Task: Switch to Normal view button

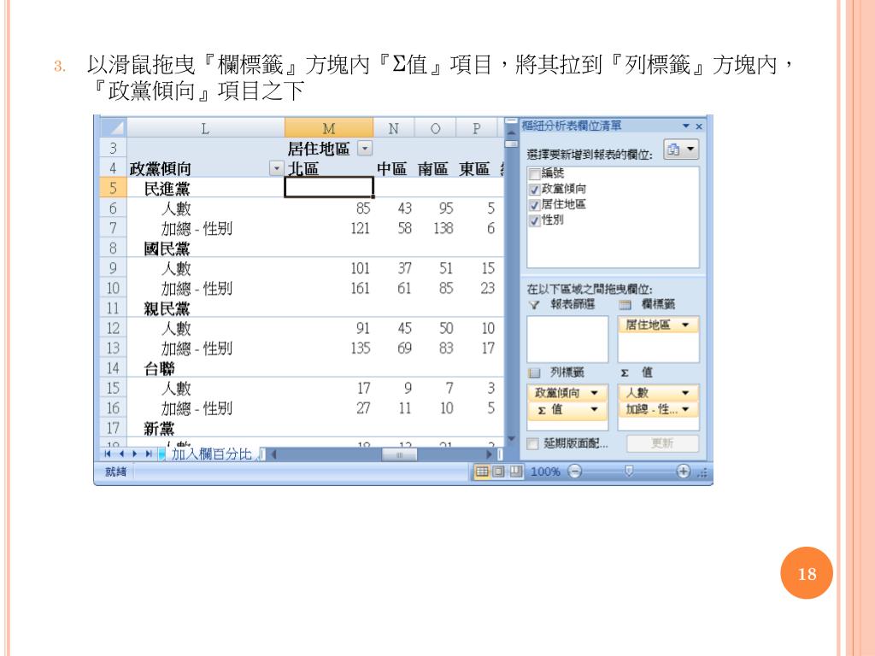Action: (x=482, y=471)
